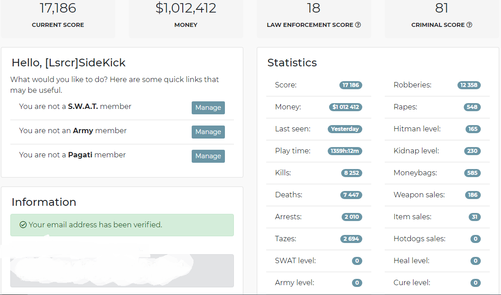501x295 pixels.
Task: Click the Score badge showing 17 186
Action: click(351, 85)
